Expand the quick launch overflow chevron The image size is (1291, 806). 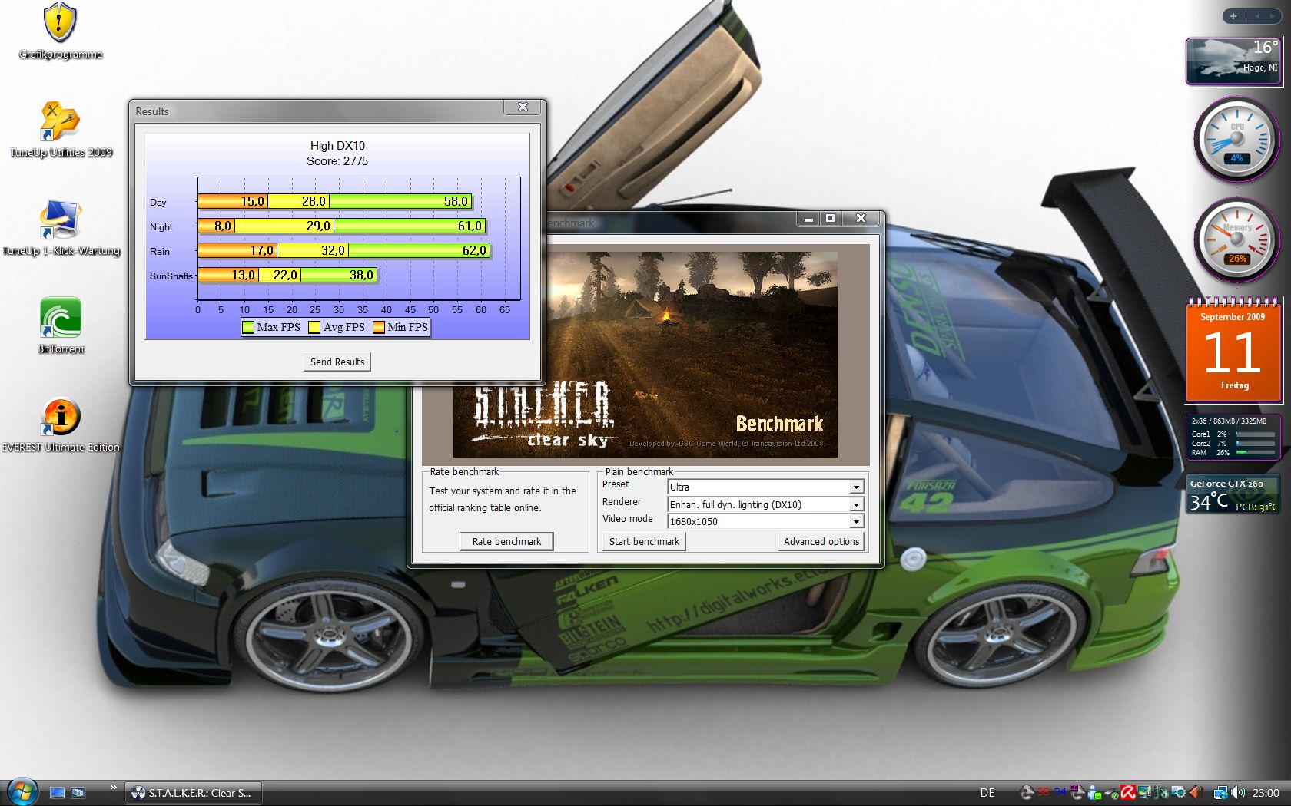click(113, 787)
